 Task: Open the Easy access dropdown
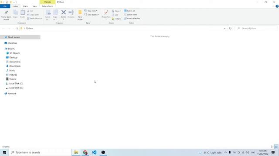click(92, 15)
